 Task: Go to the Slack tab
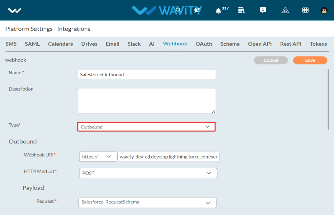(134, 44)
